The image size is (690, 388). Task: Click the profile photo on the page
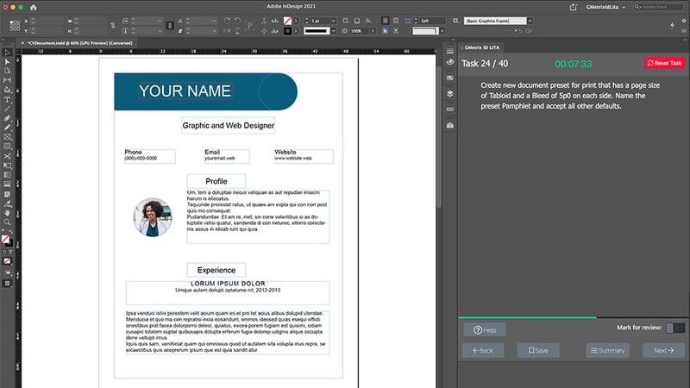(153, 217)
